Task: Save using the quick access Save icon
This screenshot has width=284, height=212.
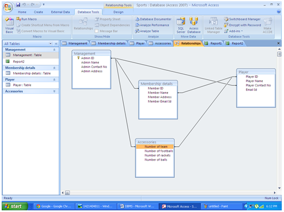Action: point(18,4)
